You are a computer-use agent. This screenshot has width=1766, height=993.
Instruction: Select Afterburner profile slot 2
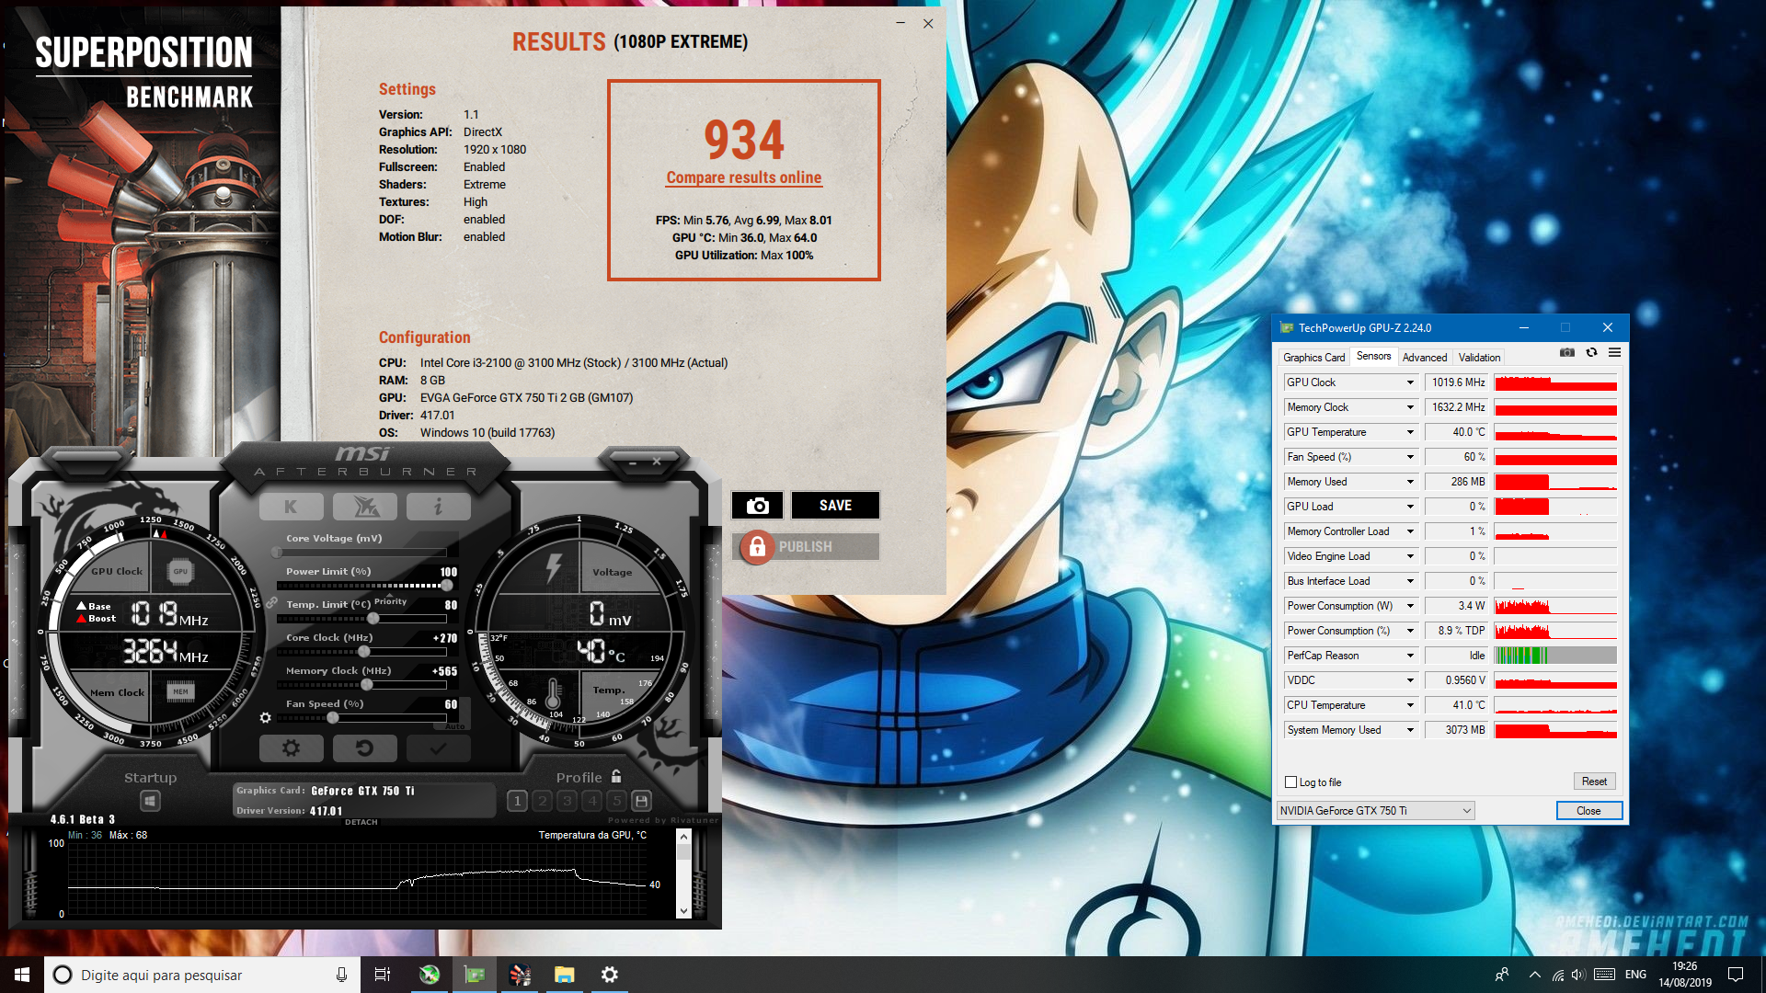tap(542, 801)
